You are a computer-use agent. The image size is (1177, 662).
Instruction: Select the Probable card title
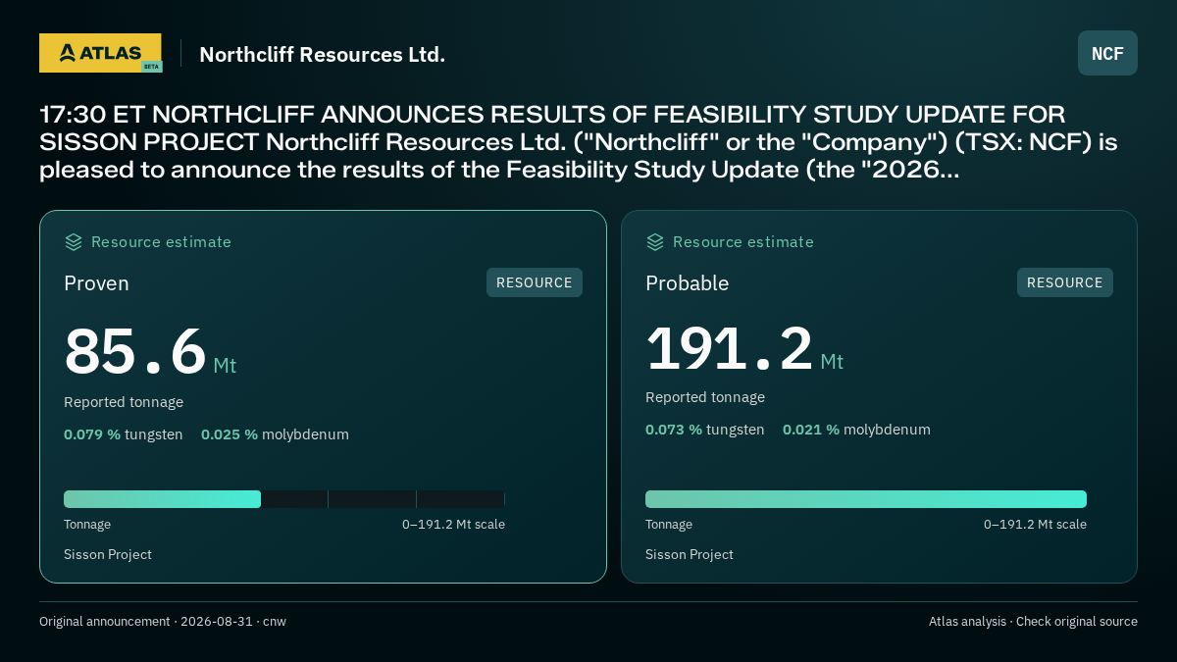pos(688,283)
